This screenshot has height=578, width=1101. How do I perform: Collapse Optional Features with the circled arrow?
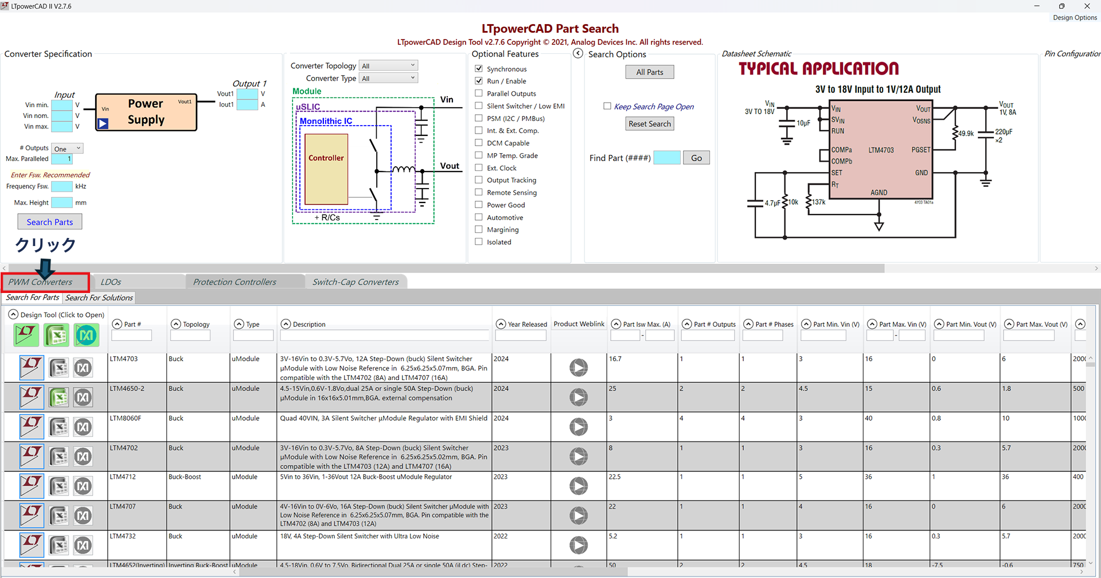pos(578,53)
